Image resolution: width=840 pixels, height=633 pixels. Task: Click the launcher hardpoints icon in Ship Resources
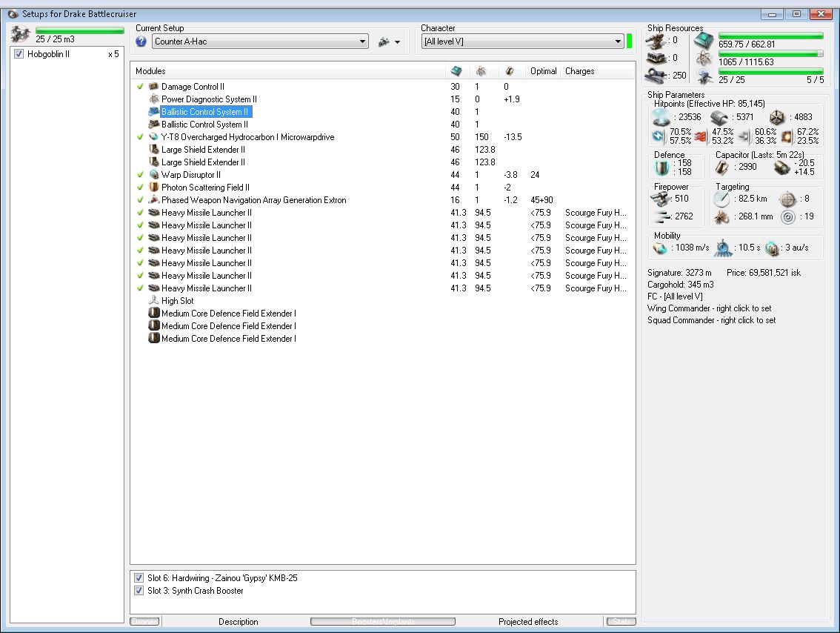[656, 57]
